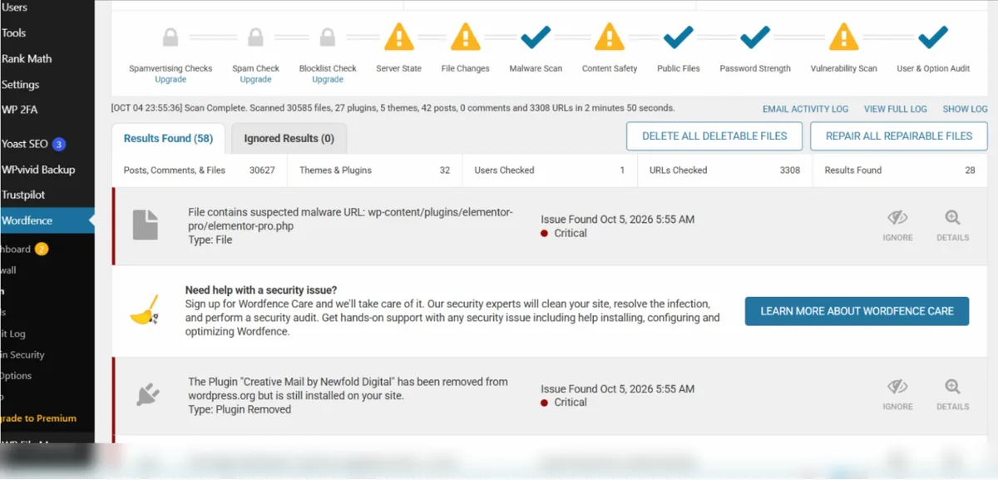Image resolution: width=998 pixels, height=480 pixels.
Task: Click Upgrade under Spamvertising Checks
Action: [x=170, y=80]
